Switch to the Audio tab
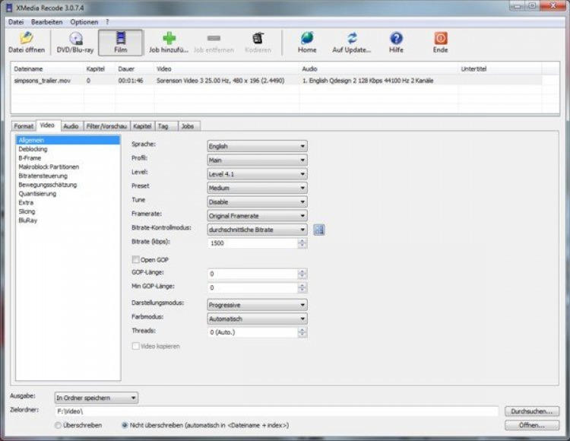The image size is (570, 441). coord(71,125)
